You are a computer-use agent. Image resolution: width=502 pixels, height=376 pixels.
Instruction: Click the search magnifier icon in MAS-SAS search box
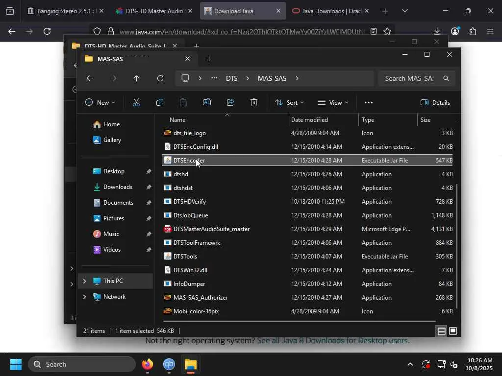click(x=446, y=78)
